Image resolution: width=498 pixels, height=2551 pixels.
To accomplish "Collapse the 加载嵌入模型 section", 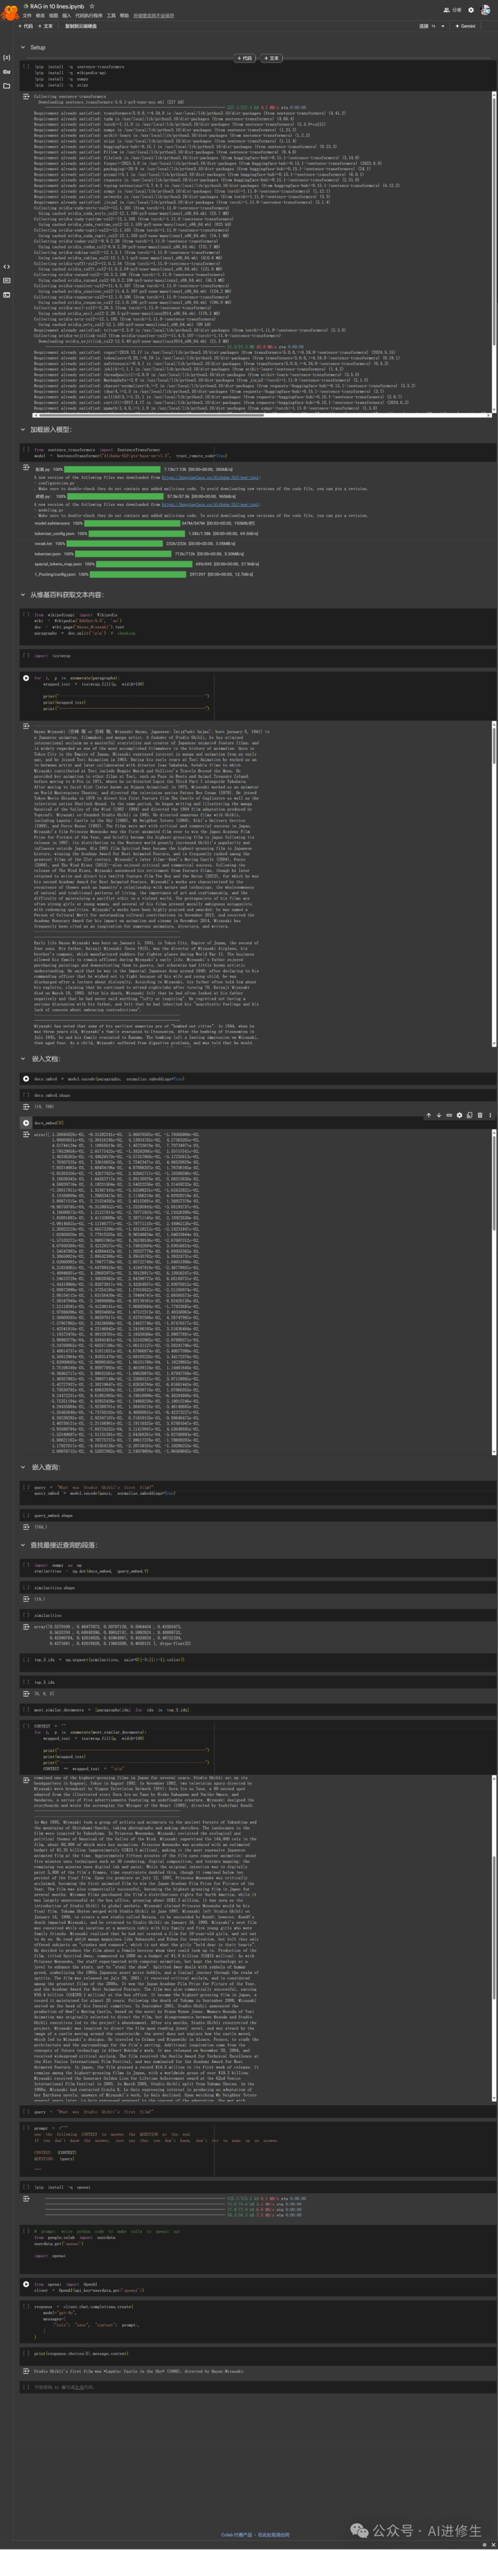I will point(23,430).
